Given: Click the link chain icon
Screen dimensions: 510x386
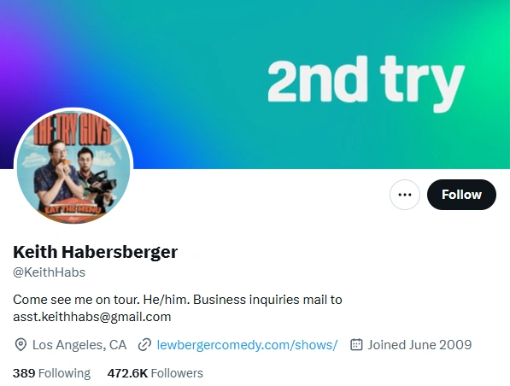Looking at the screenshot, I should point(144,345).
